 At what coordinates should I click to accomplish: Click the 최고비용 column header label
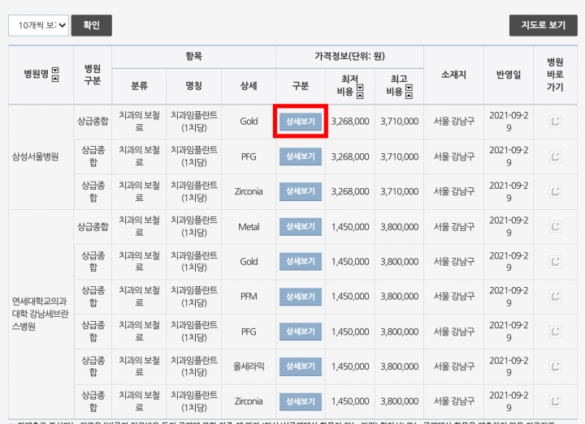[x=396, y=85]
